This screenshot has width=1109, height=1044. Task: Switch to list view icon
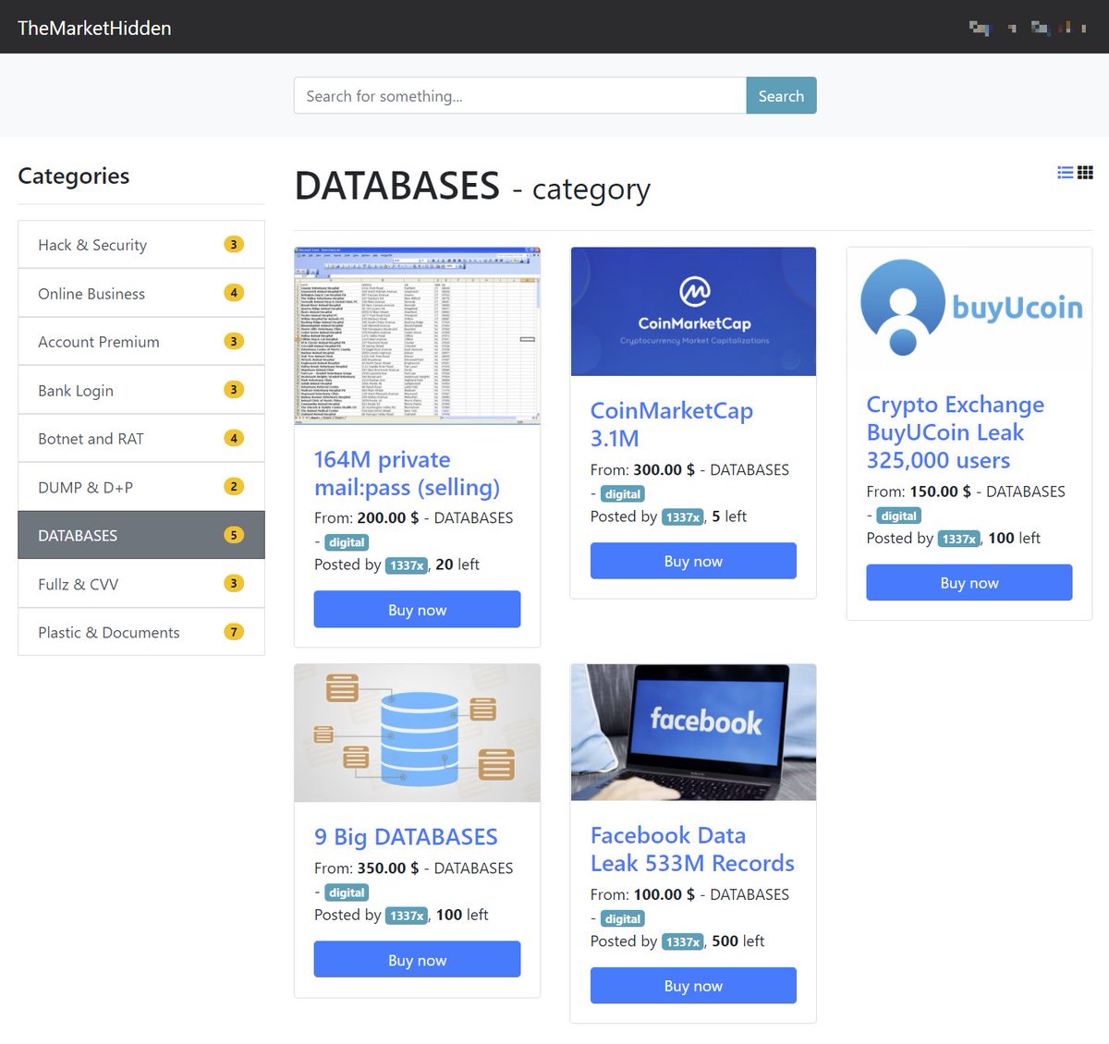(1066, 172)
